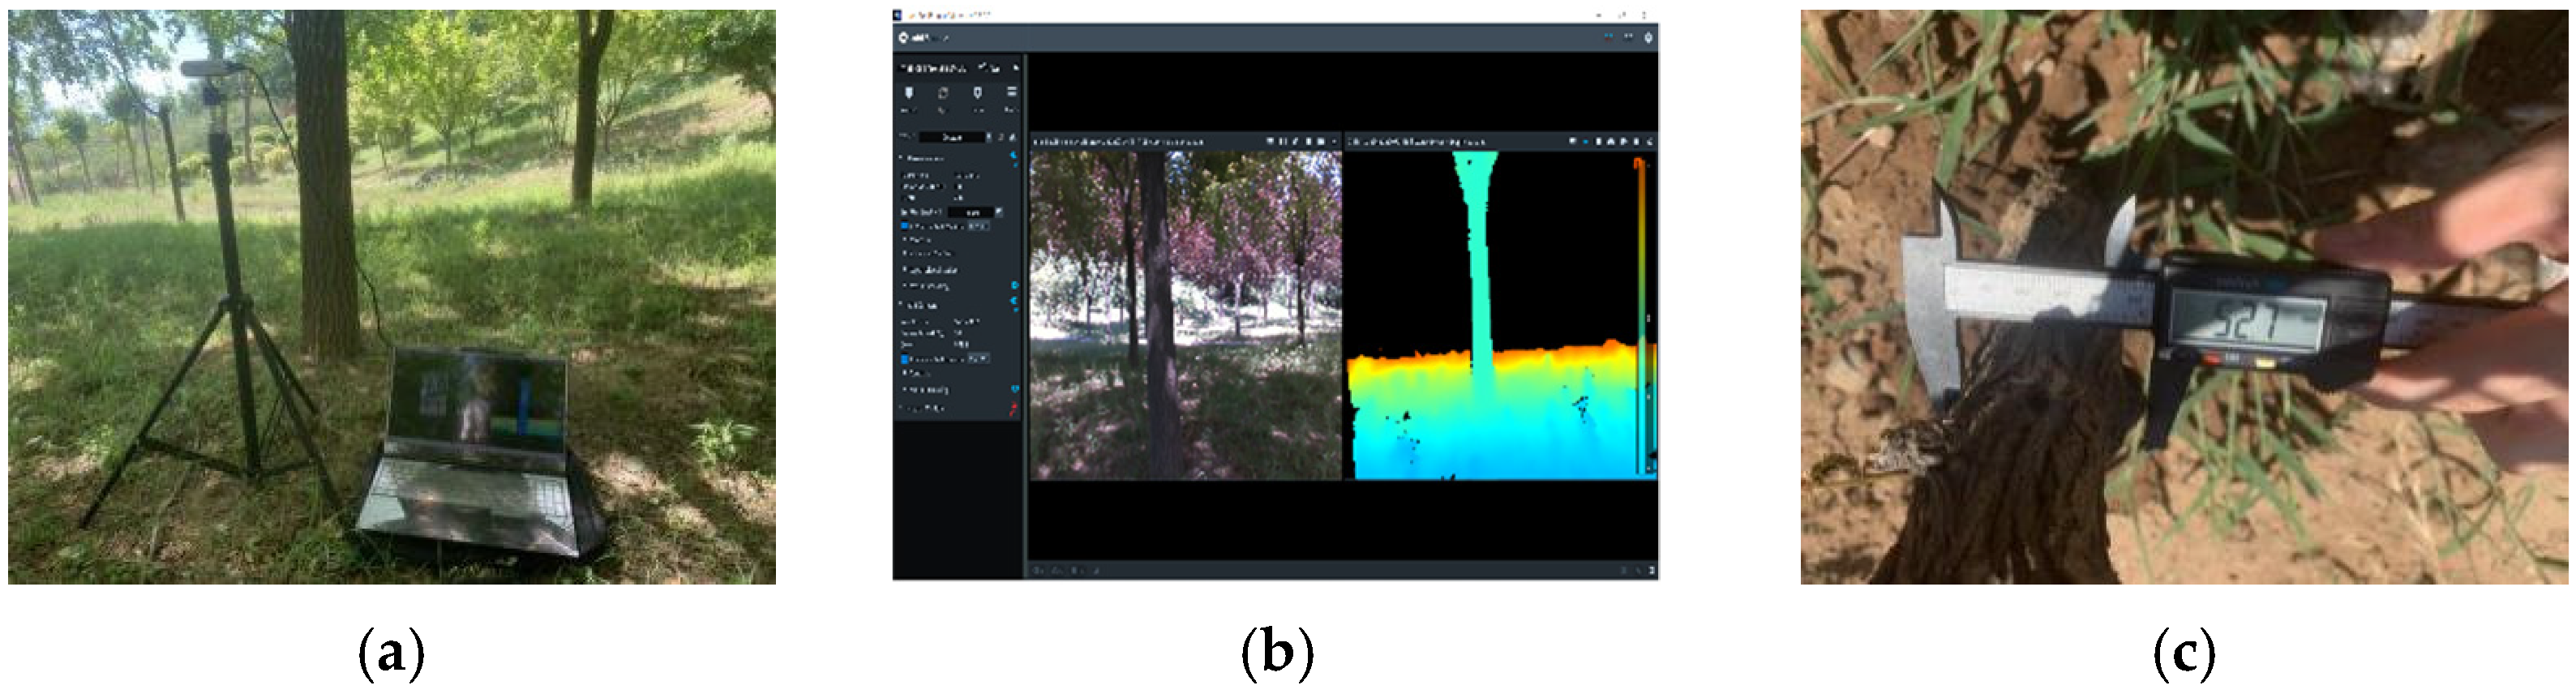Uncheck the blue stream checkbox under Stereo Module
Image resolution: width=2576 pixels, height=694 pixels.
tap(905, 226)
